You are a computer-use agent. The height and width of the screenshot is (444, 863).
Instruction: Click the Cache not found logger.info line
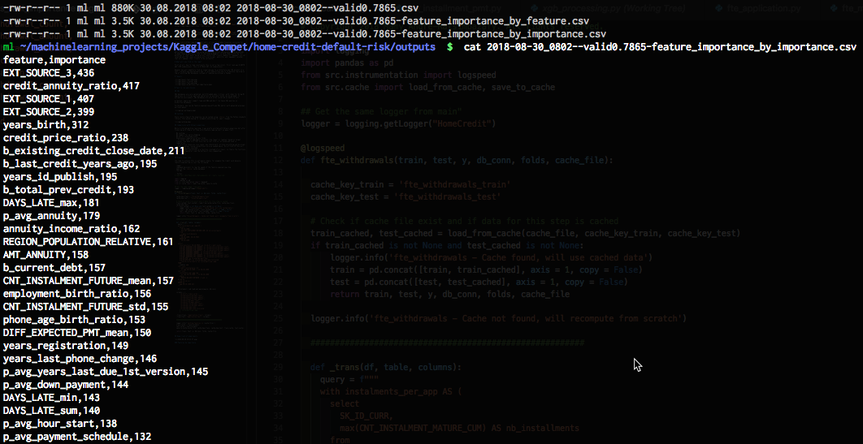point(498,319)
